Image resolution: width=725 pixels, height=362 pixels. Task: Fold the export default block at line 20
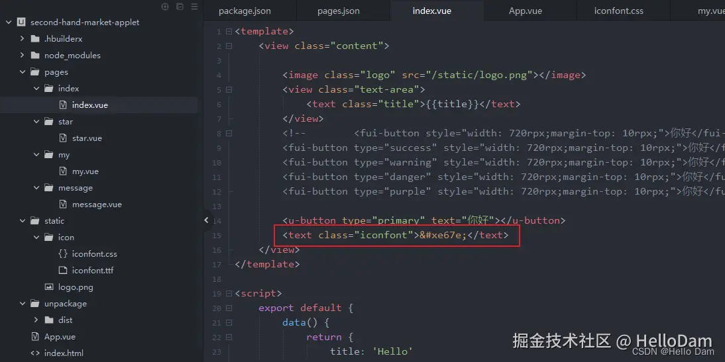tap(229, 308)
